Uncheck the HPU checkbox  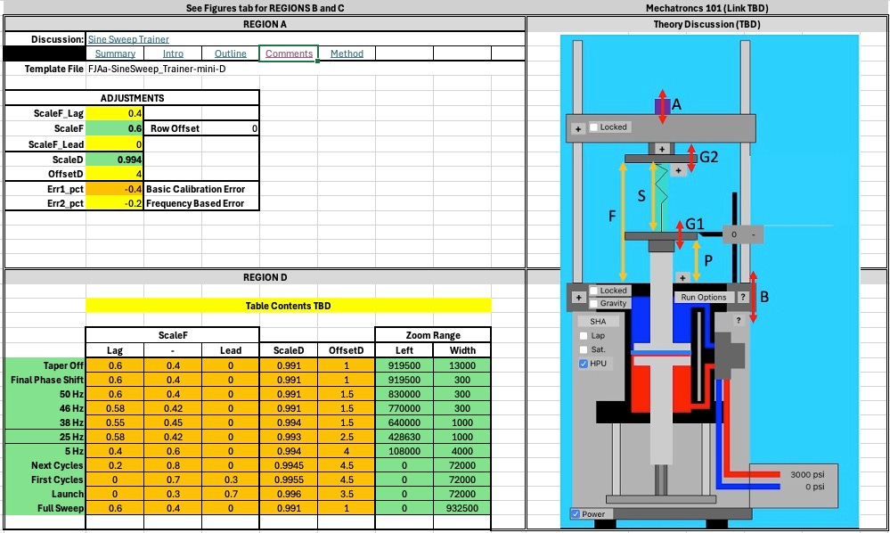pyautogui.click(x=583, y=364)
